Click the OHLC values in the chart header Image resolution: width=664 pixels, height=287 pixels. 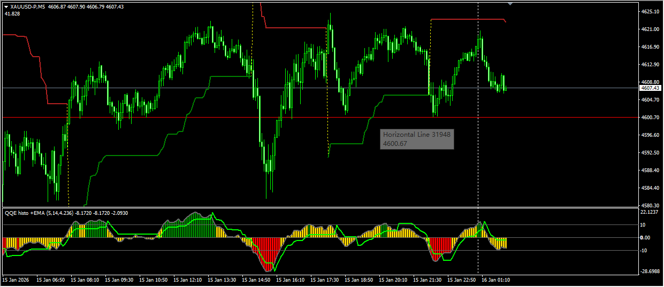(86, 6)
